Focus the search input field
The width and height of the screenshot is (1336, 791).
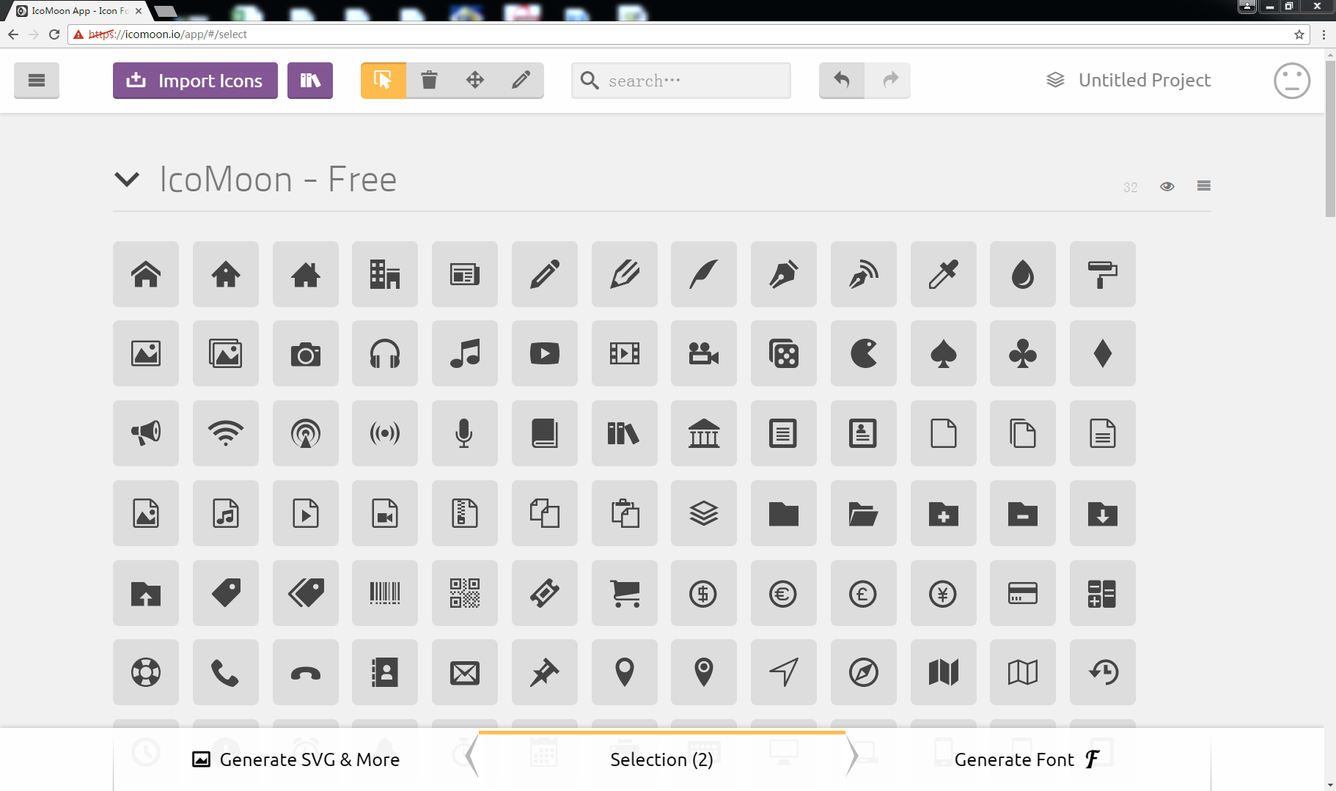pos(681,81)
